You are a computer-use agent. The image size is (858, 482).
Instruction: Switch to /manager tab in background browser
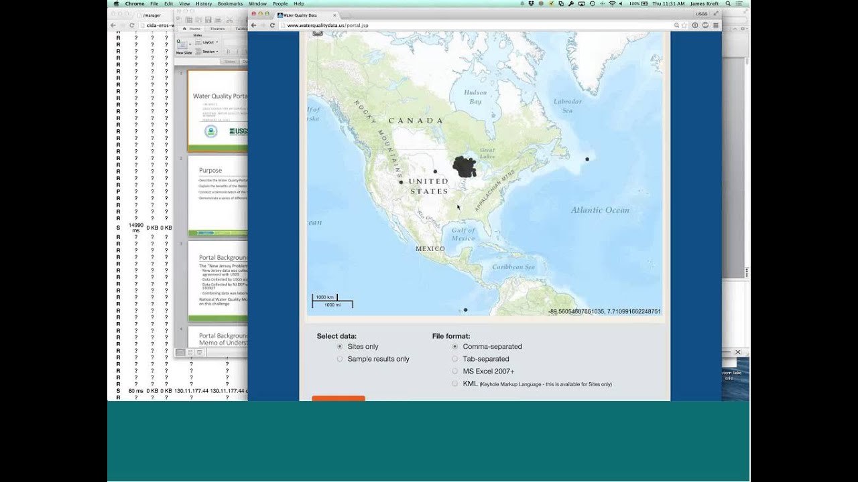154,15
